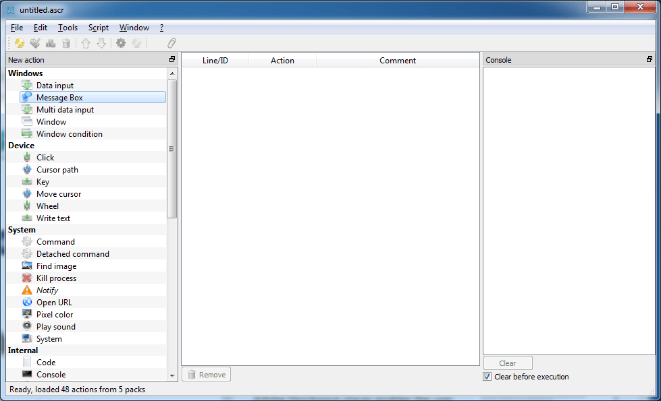Click the action list scrollbar
The width and height of the screenshot is (661, 401).
coord(173,148)
